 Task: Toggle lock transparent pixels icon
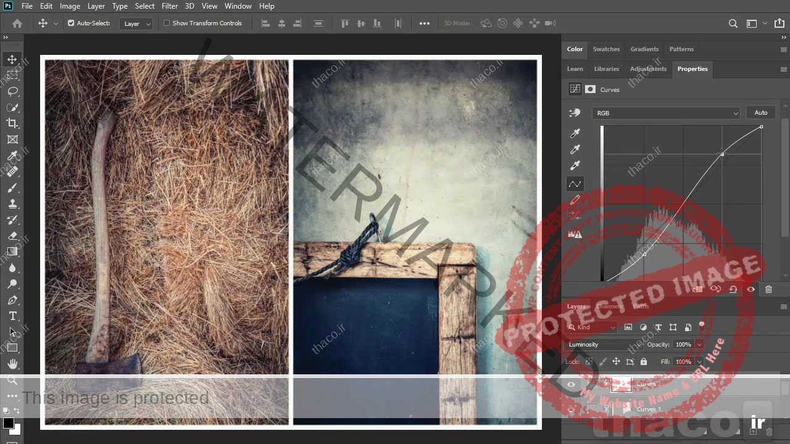589,362
